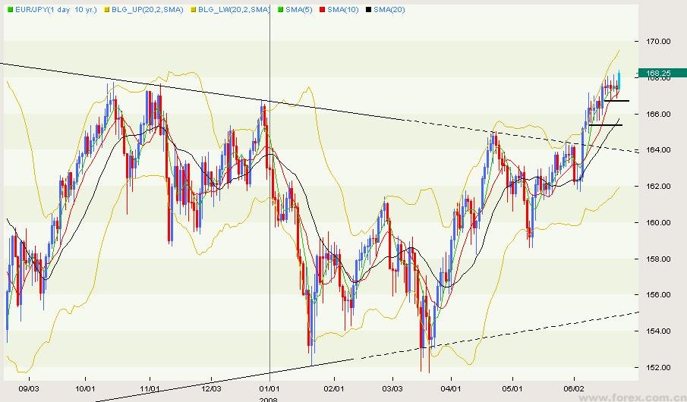Click the 170.00 price axis label
Screen dimensions: 687x402
pyautogui.click(x=657, y=41)
